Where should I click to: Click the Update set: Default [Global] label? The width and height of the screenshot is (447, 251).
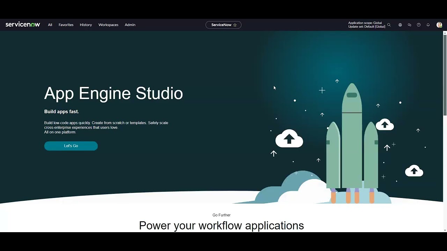pyautogui.click(x=366, y=26)
